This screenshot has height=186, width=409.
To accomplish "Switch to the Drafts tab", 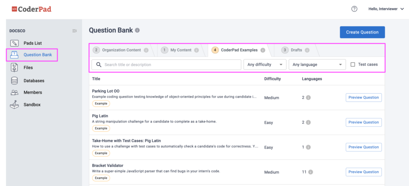I will pyautogui.click(x=296, y=50).
